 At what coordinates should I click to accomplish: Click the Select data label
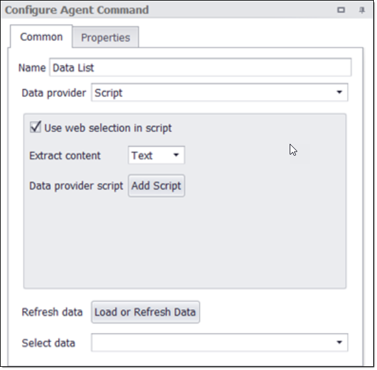click(48, 343)
